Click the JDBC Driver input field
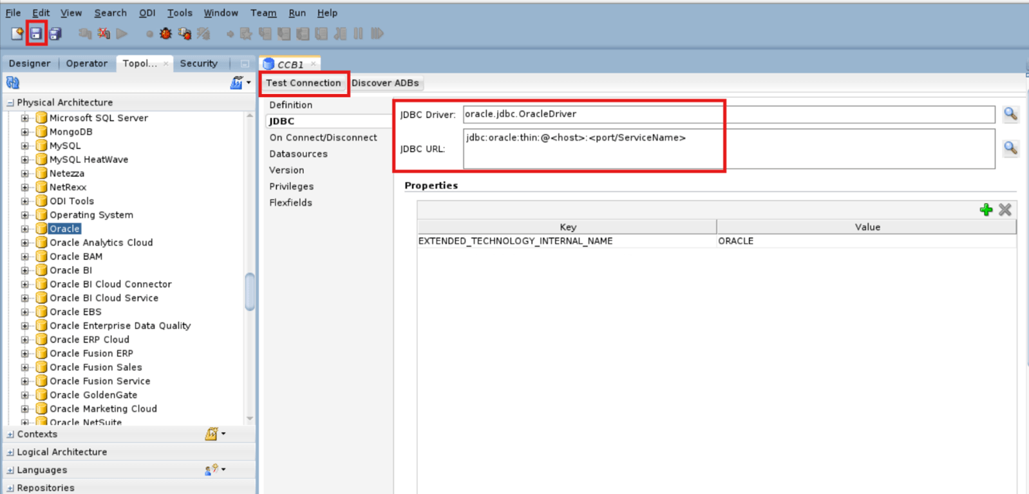 click(729, 114)
